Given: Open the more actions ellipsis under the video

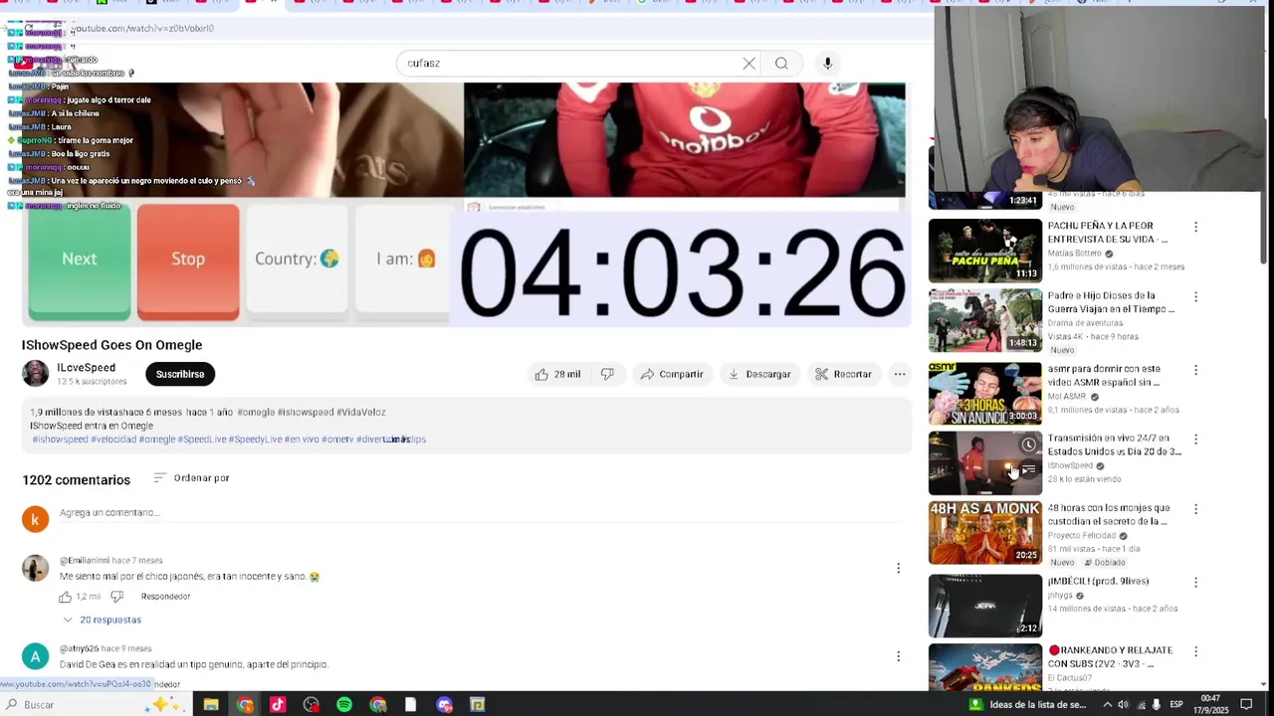Looking at the screenshot, I should point(900,374).
